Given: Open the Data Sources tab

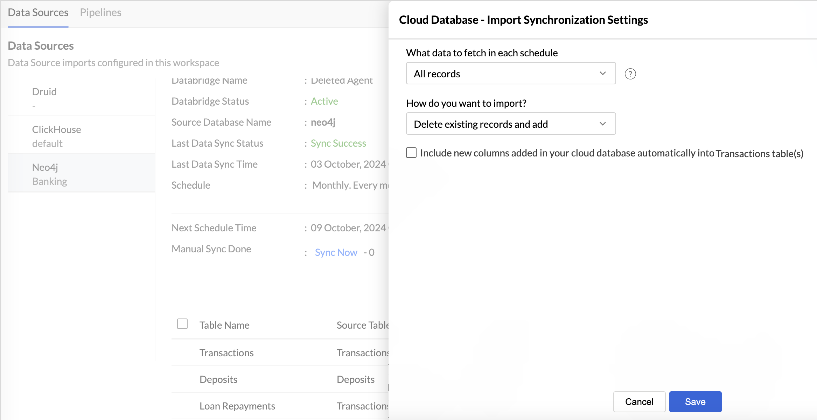Looking at the screenshot, I should pyautogui.click(x=38, y=13).
